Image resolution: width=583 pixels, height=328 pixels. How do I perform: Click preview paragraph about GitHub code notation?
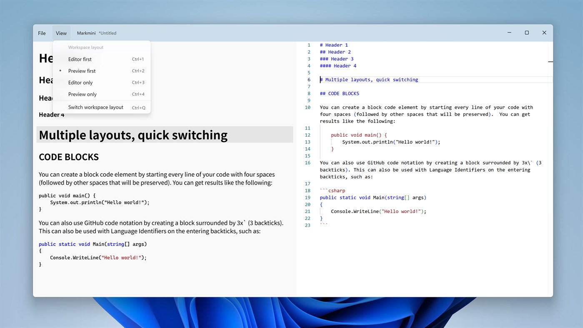tap(161, 227)
